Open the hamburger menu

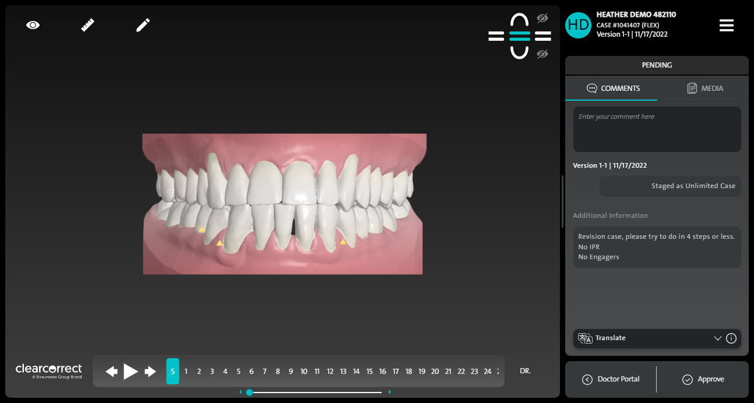(x=726, y=26)
